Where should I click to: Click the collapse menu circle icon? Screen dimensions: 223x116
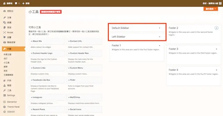[4, 112]
